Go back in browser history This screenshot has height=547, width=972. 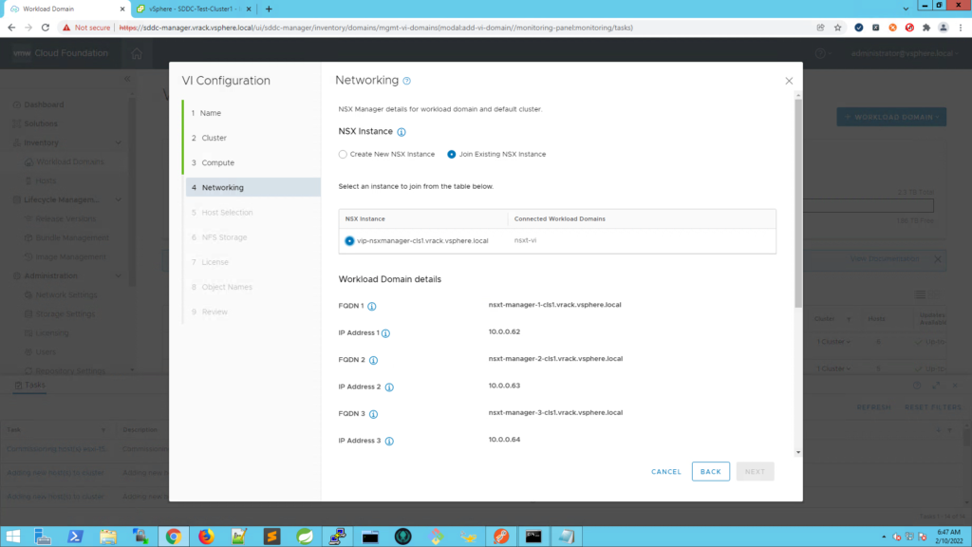(x=11, y=28)
